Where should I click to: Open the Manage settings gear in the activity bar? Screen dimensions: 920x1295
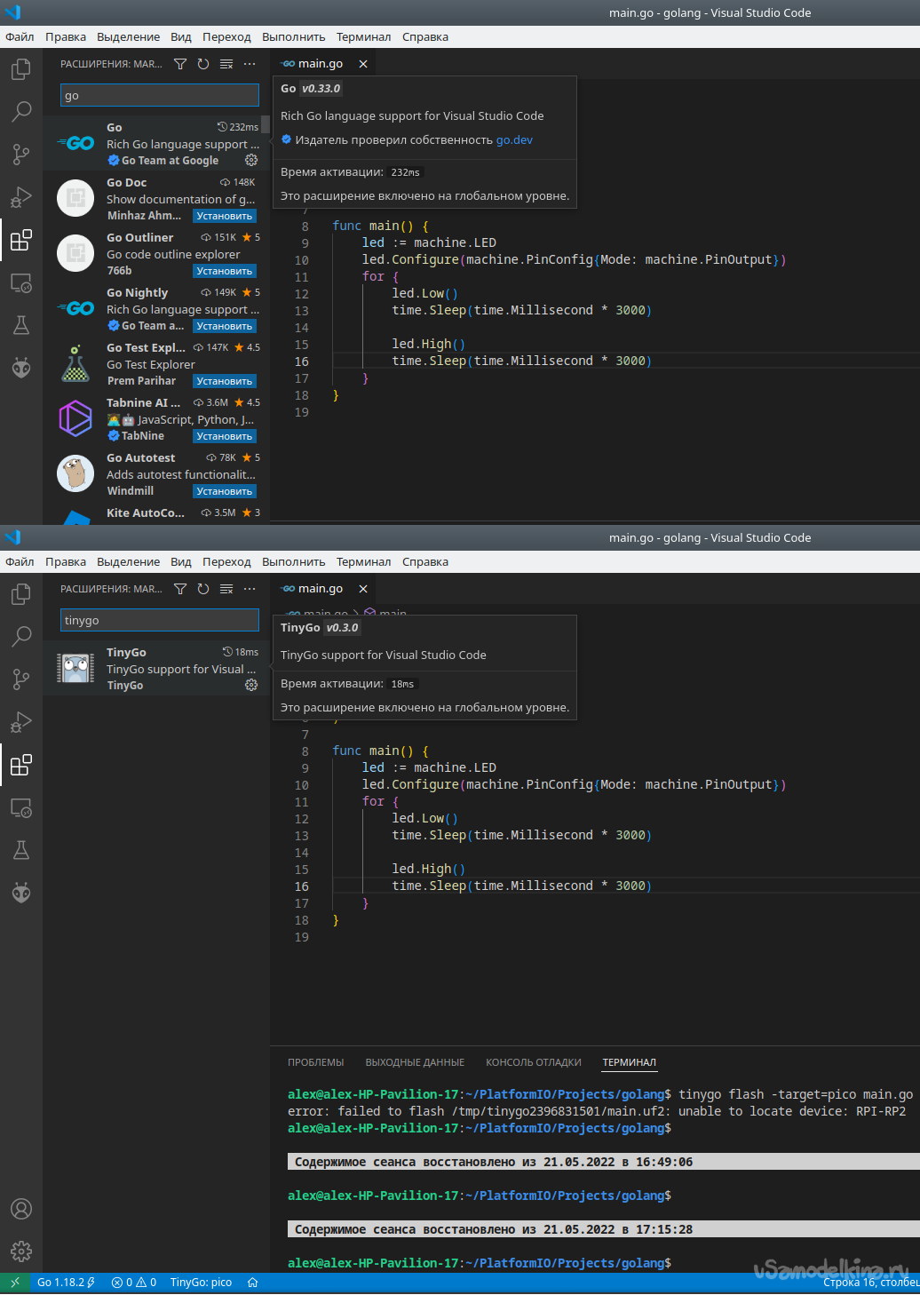(x=21, y=1251)
